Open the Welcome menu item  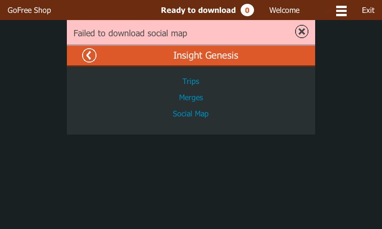(x=284, y=10)
